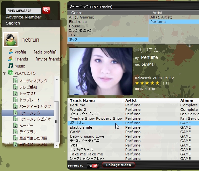Click the トップ 25 playlist icon
The width and height of the screenshot is (199, 171).
pos(16,93)
